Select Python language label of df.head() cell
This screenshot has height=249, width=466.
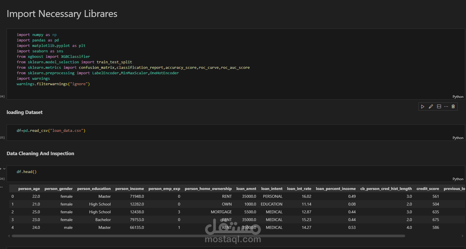pos(458,179)
